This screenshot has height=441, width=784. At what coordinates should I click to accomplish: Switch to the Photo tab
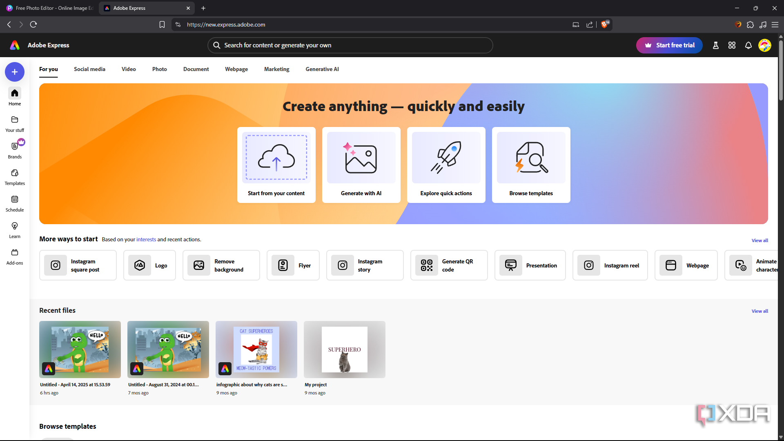(160, 69)
